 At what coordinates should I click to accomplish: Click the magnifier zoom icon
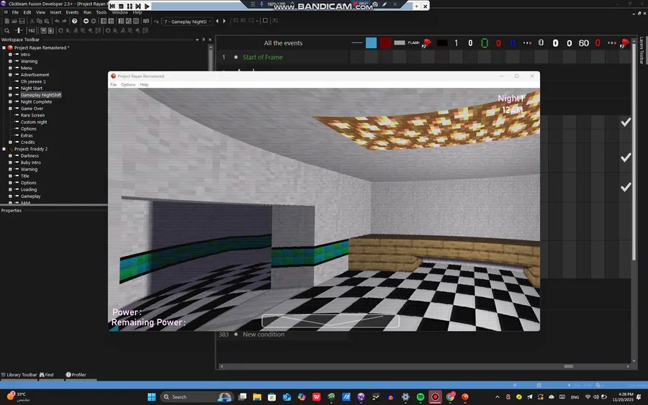7,30
